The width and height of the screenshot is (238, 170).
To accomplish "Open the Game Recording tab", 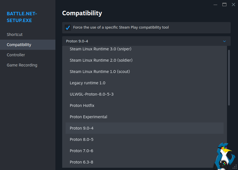I will pos(22,65).
